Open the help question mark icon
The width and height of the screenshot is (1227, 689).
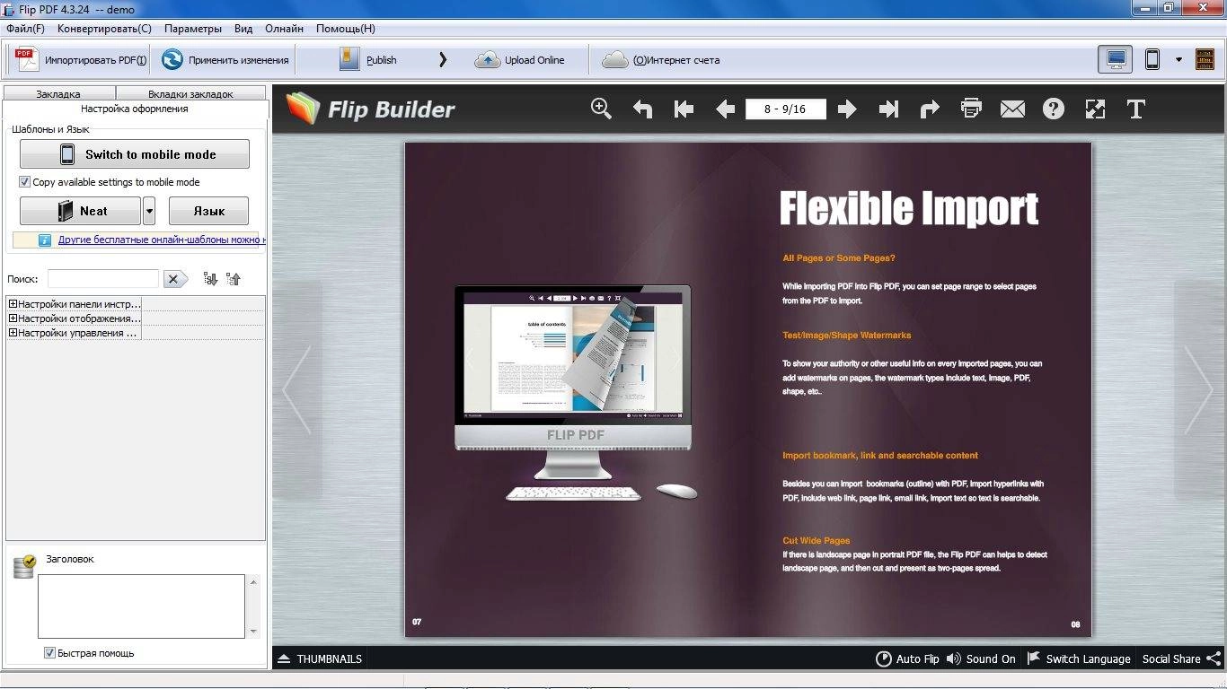1054,109
